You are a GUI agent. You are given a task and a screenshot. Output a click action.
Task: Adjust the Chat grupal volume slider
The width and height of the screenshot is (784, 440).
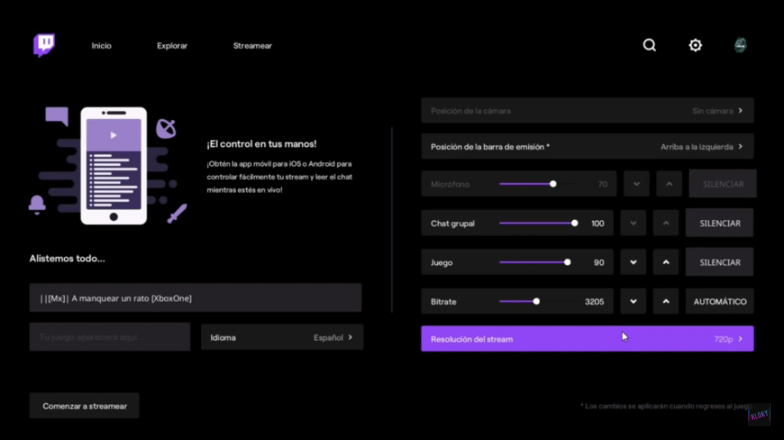pyautogui.click(x=539, y=223)
